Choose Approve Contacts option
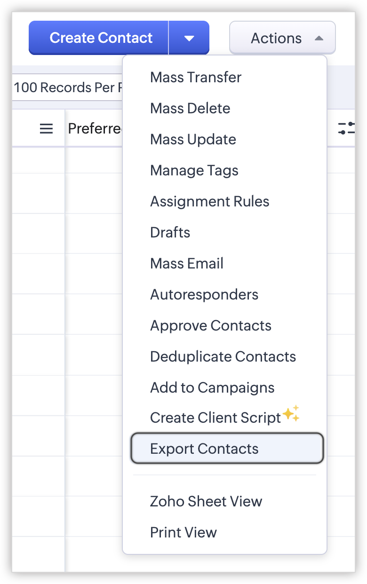 [x=211, y=326]
